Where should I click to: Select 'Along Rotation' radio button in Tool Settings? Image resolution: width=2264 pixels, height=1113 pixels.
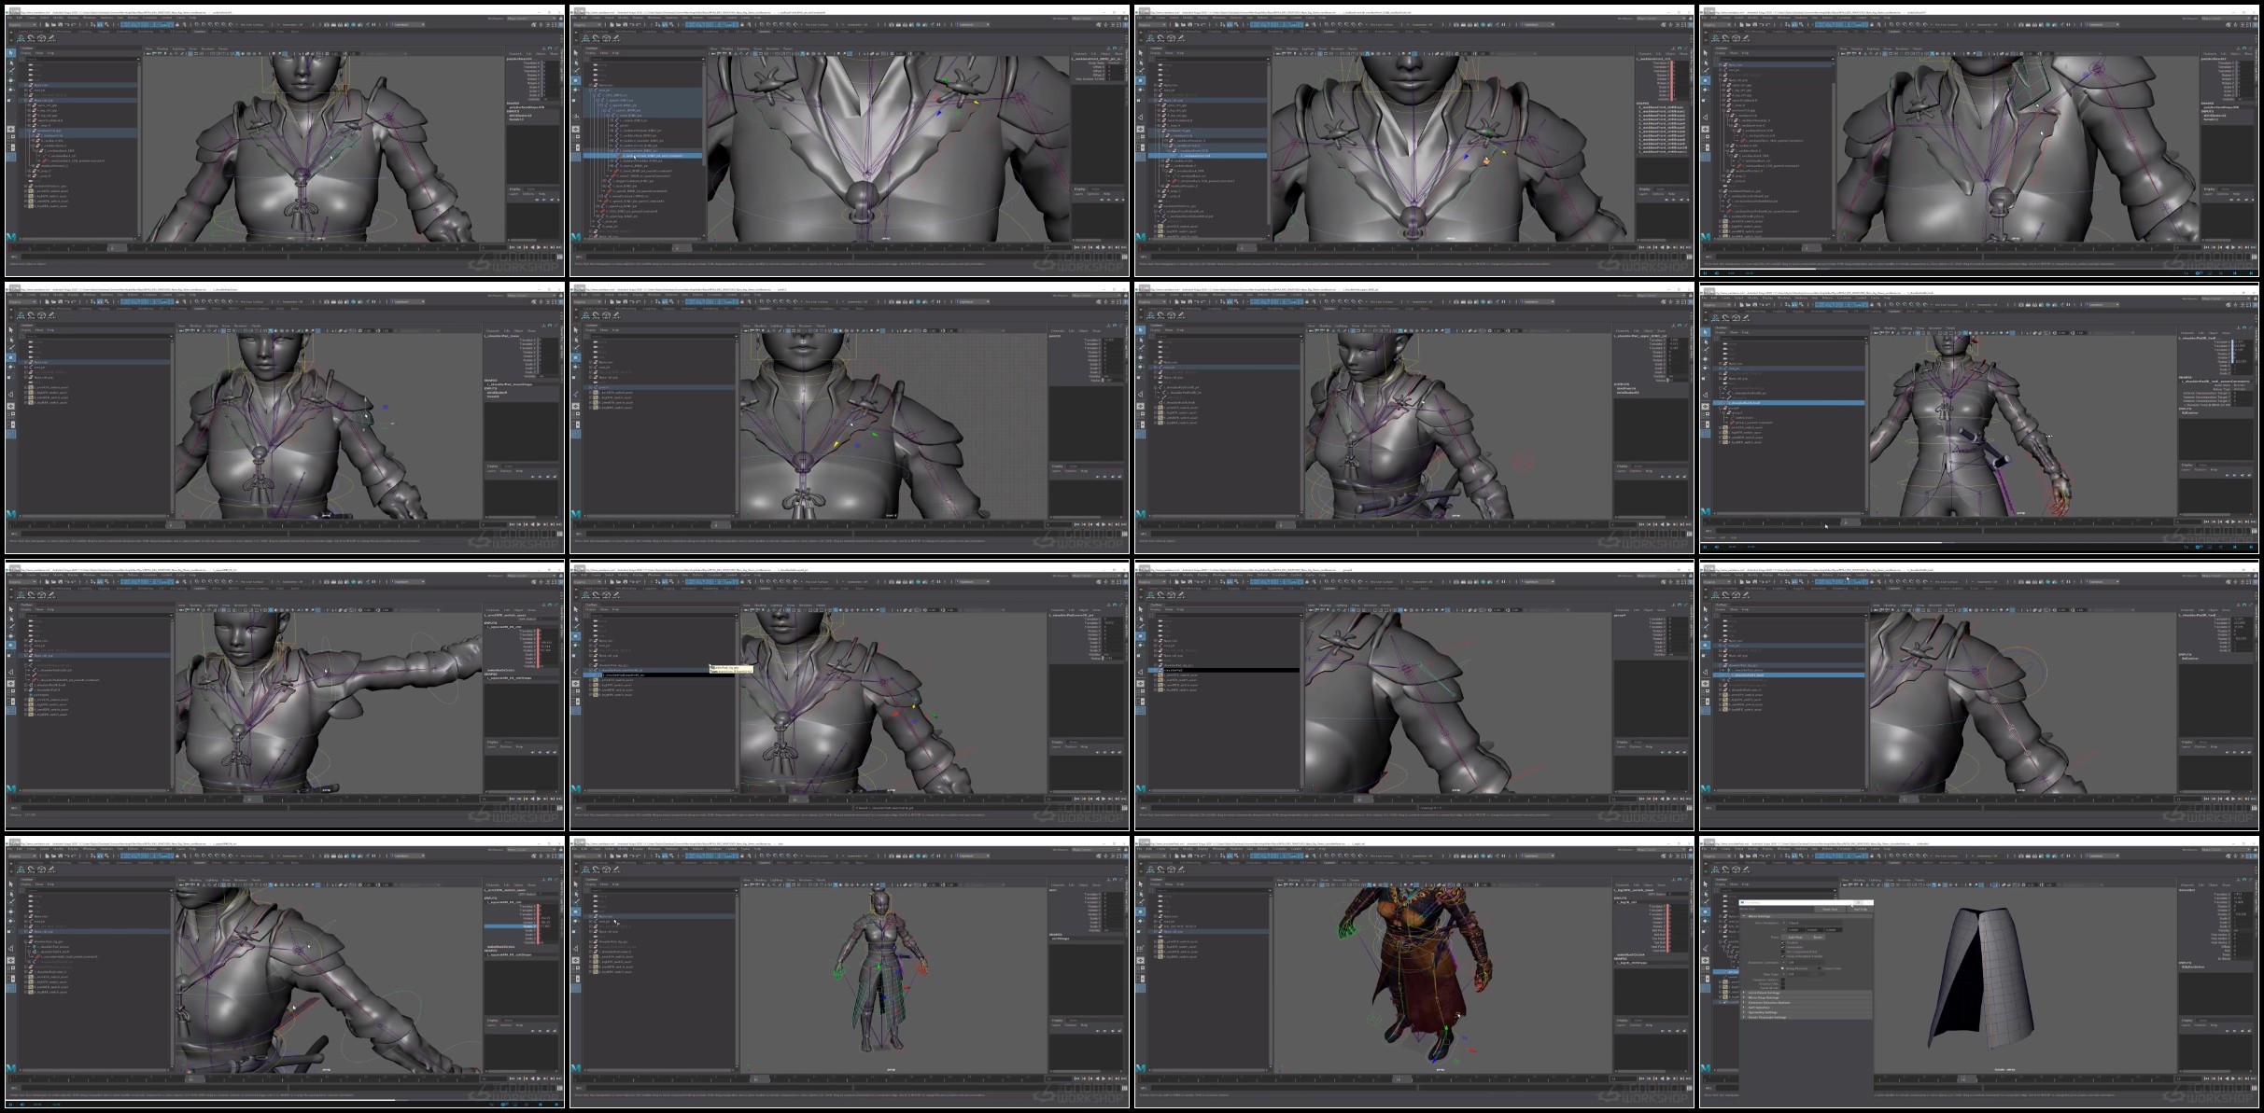1782,968
